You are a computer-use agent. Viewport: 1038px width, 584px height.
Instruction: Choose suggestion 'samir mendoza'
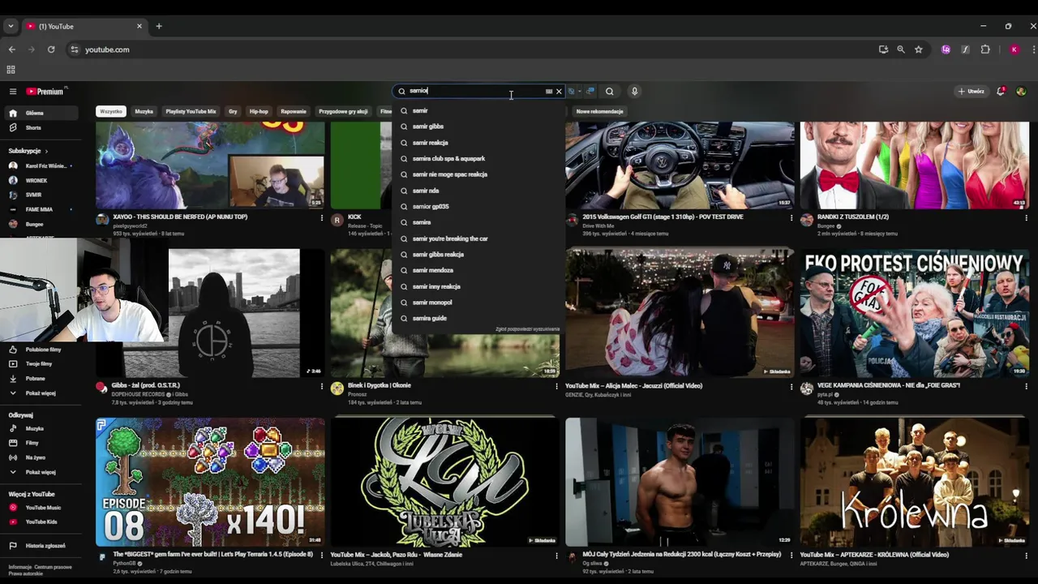pos(478,270)
